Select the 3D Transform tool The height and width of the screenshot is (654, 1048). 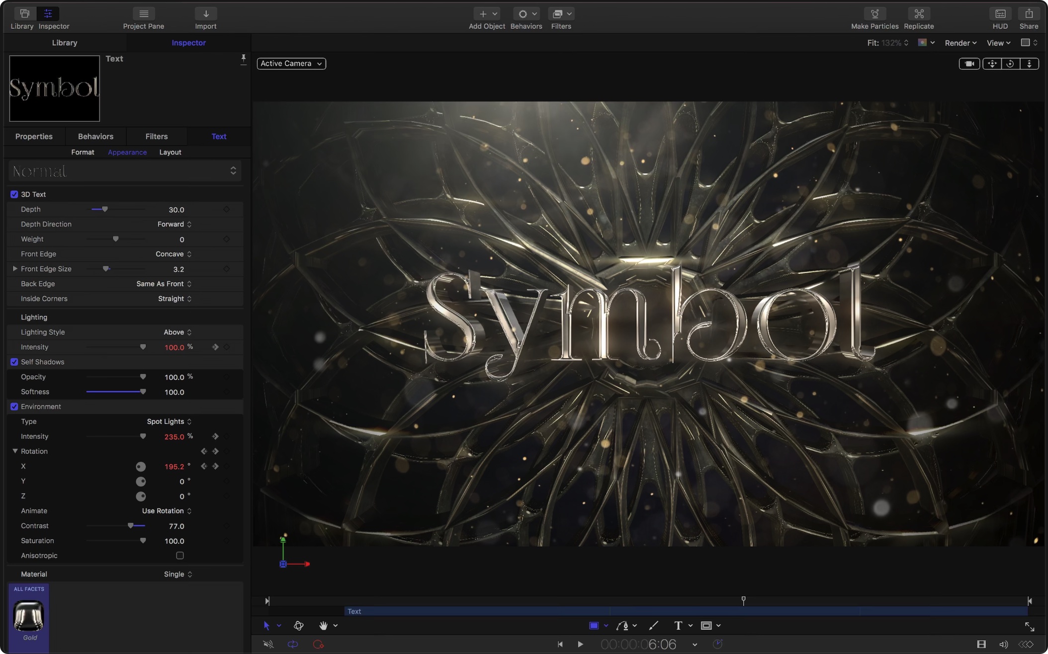coord(298,626)
